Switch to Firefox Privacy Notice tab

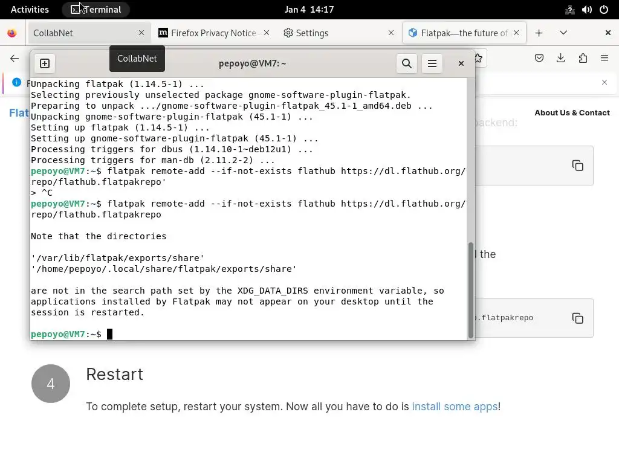pos(213,33)
